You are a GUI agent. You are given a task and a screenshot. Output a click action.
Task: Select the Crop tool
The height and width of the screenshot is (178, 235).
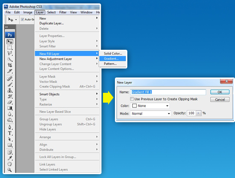pos(10,65)
